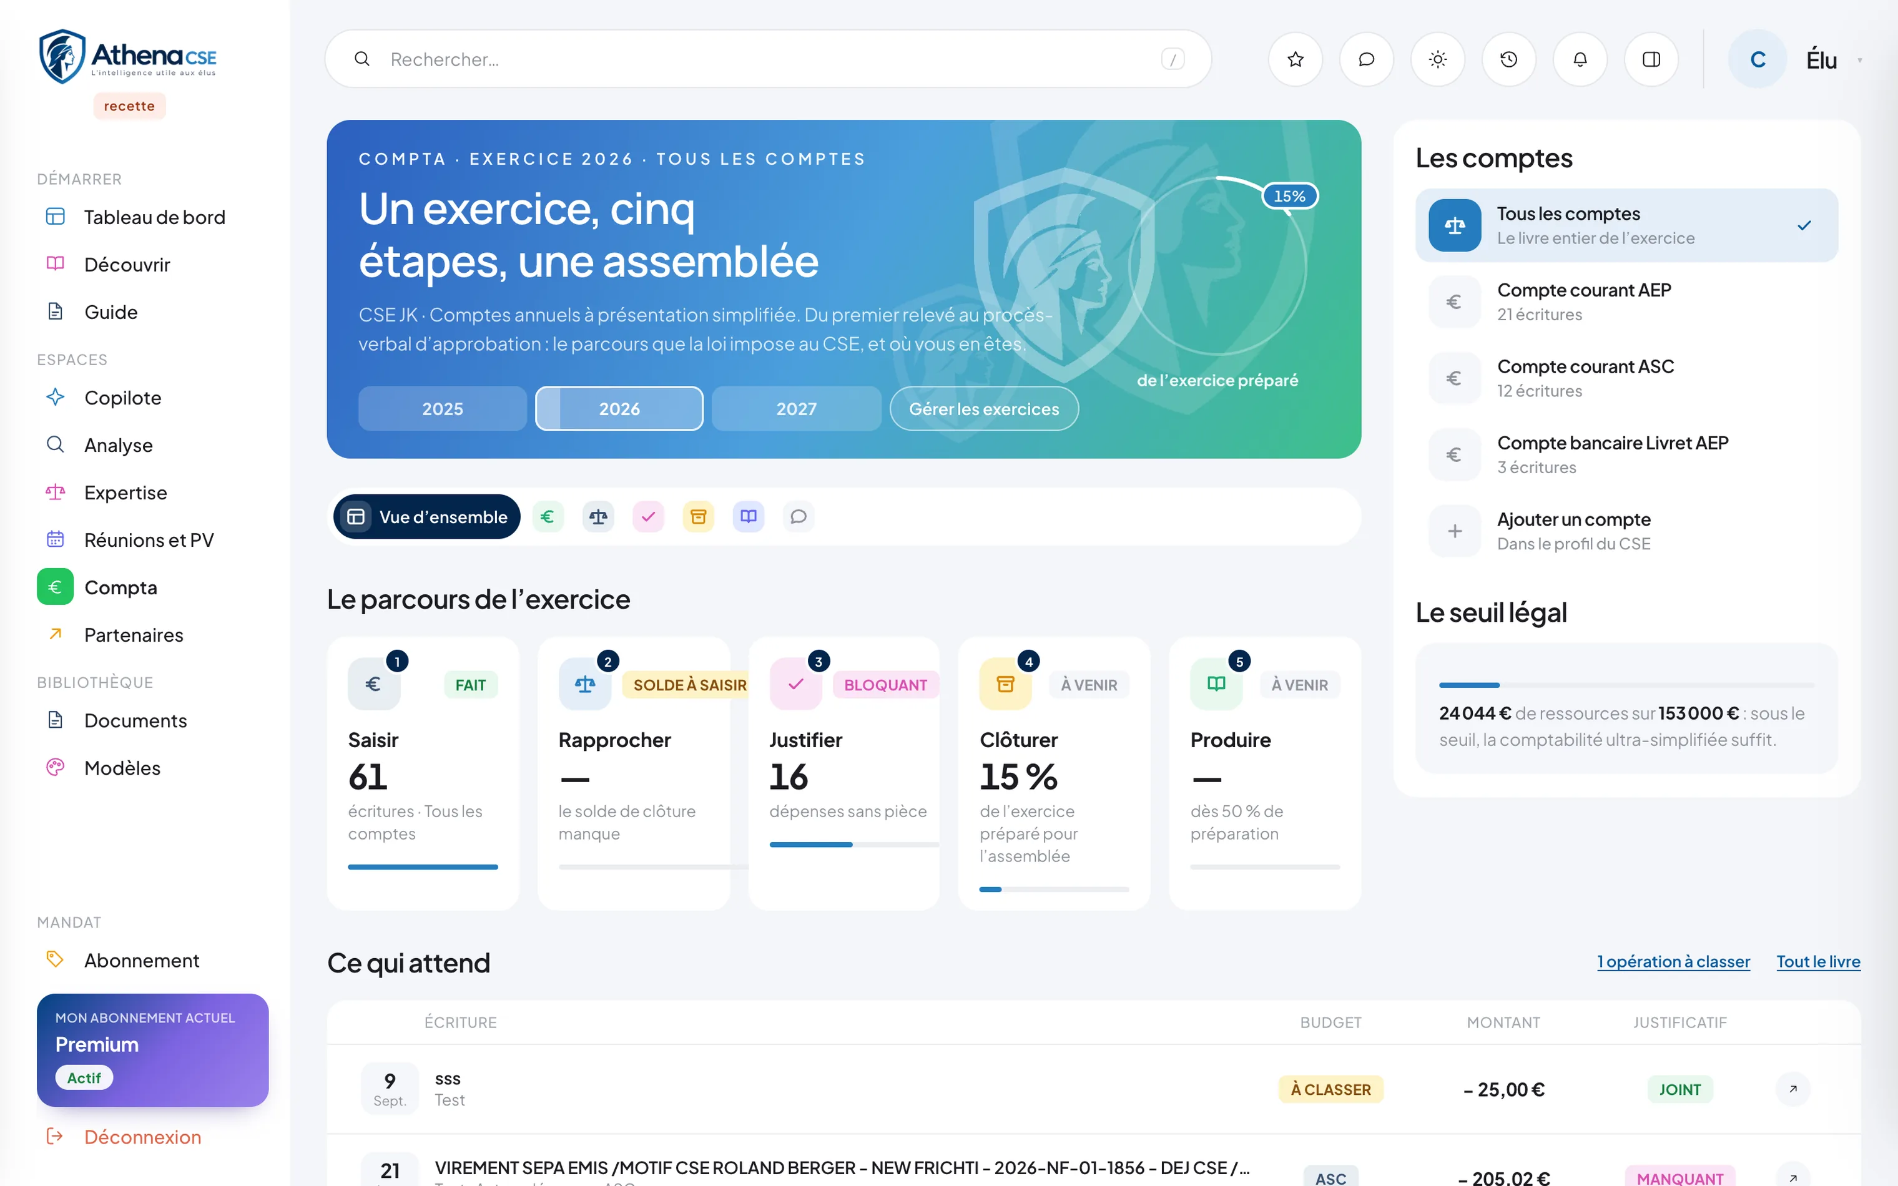The height and width of the screenshot is (1186, 1898).
Task: Click the green Compta euro icon
Action: (x=55, y=587)
